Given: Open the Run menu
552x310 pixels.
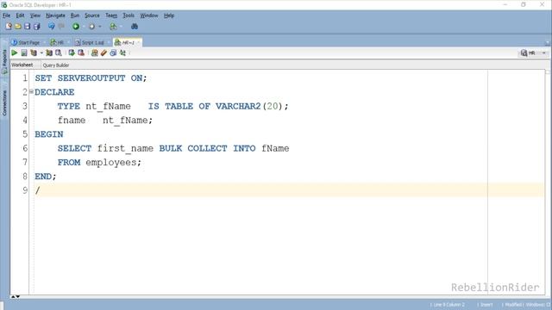Looking at the screenshot, I should pos(75,15).
